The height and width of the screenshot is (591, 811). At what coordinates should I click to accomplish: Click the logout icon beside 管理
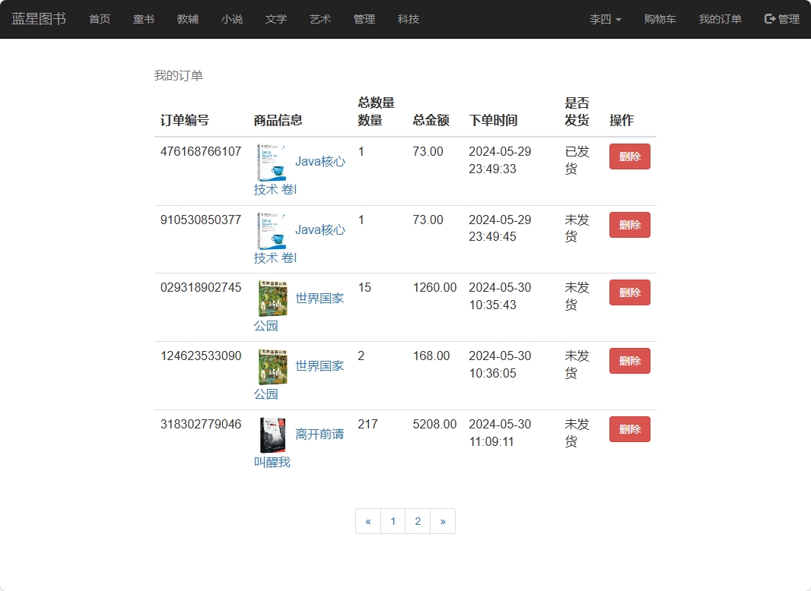[x=770, y=20]
